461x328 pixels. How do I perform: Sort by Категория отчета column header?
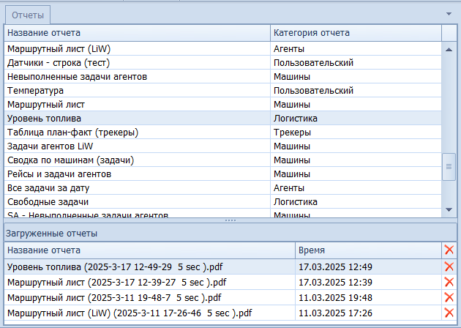click(x=354, y=33)
